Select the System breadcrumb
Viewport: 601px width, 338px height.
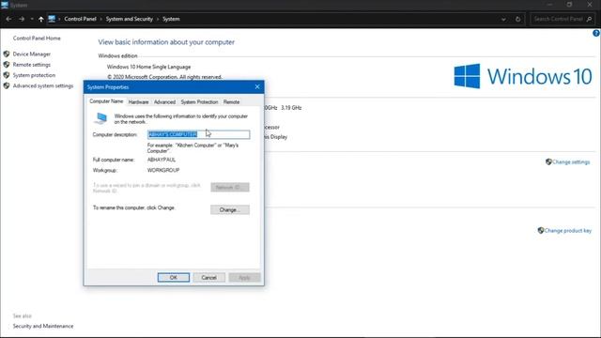tap(171, 19)
